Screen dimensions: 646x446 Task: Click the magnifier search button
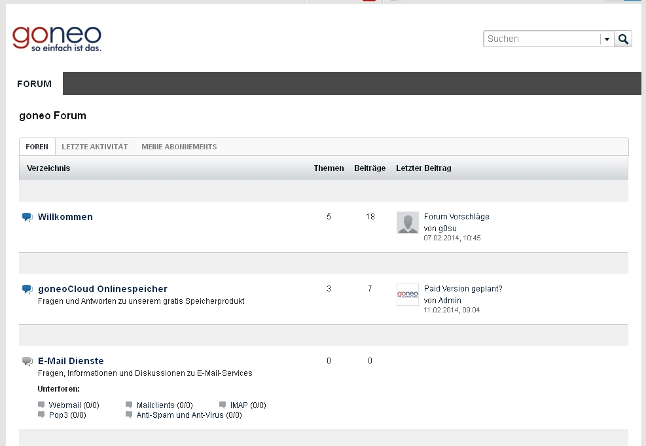[623, 39]
